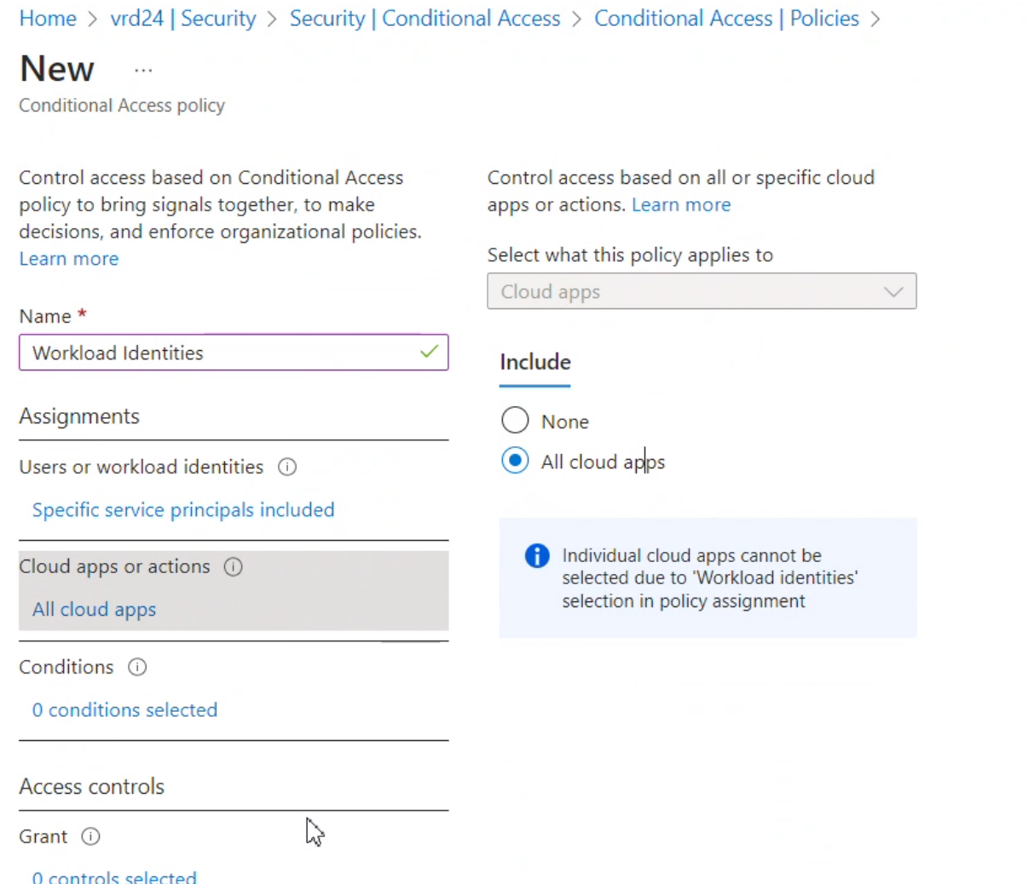Click the chevron after Conditional Access | Policies breadcrumb

(875, 18)
